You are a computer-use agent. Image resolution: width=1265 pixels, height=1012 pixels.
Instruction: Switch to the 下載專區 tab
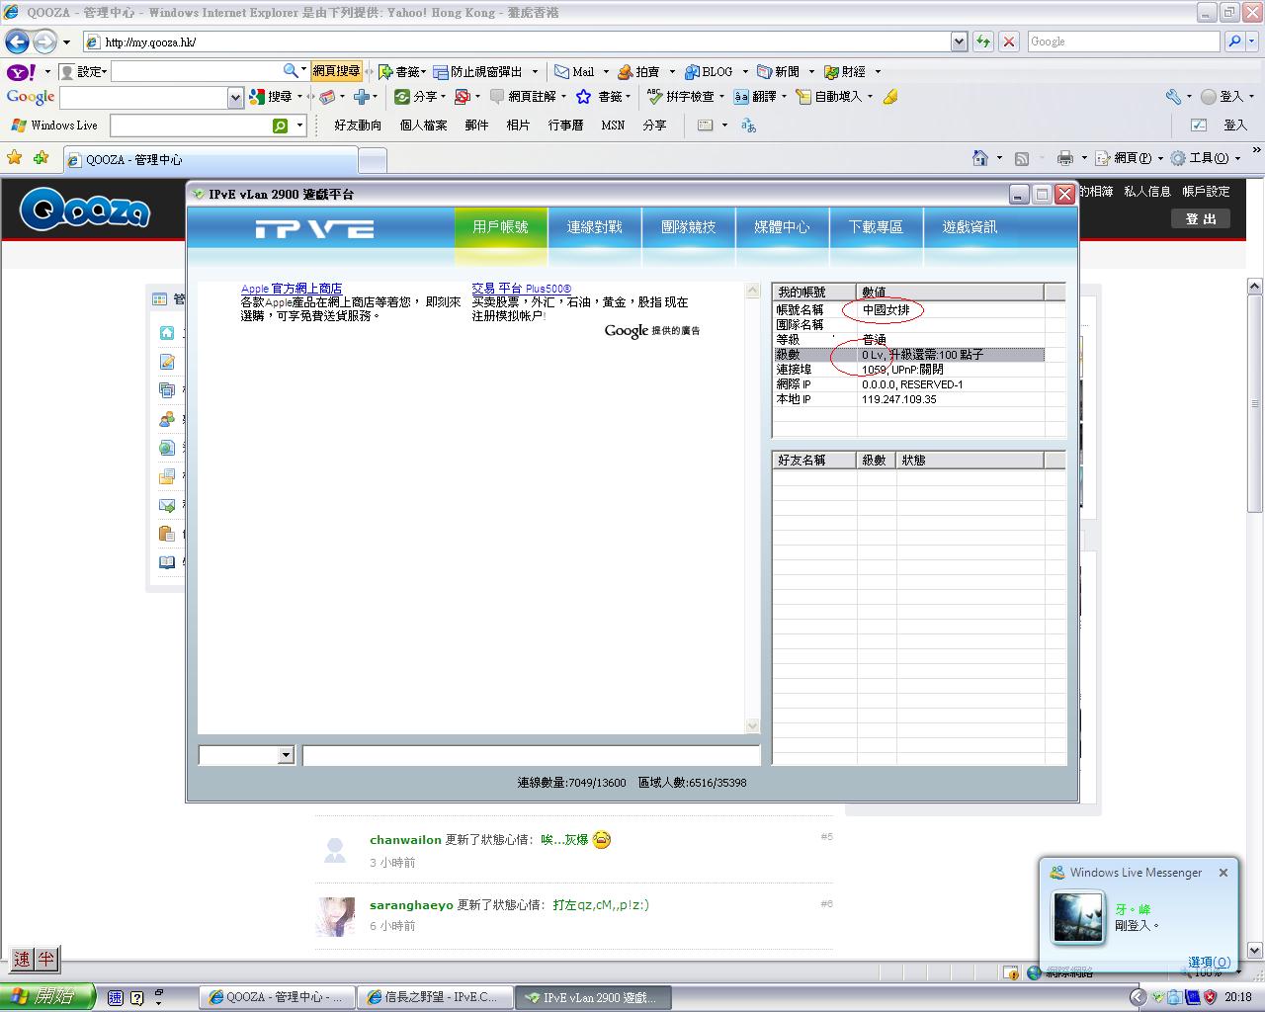(876, 227)
